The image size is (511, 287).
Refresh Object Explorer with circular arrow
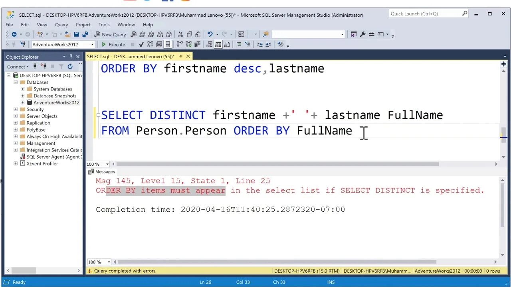[70, 67]
